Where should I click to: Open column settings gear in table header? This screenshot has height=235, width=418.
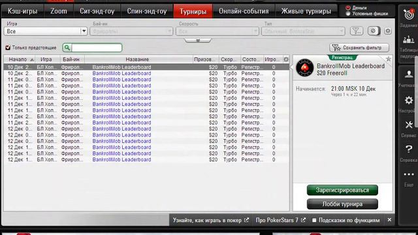[x=286, y=59]
